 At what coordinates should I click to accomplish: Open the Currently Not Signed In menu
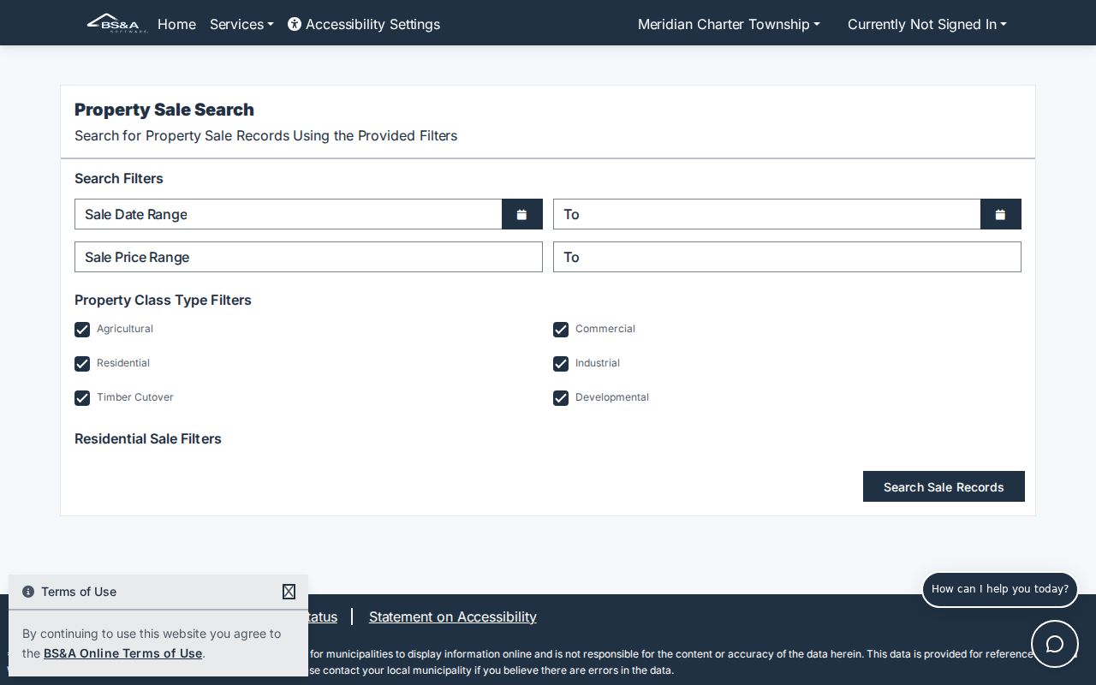pyautogui.click(x=927, y=24)
